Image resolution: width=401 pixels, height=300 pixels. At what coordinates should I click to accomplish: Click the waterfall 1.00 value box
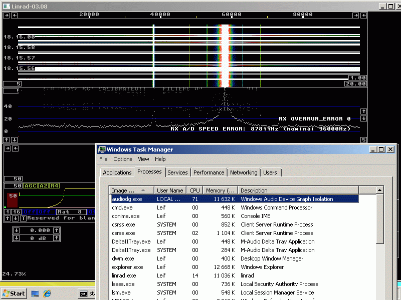click(357, 77)
